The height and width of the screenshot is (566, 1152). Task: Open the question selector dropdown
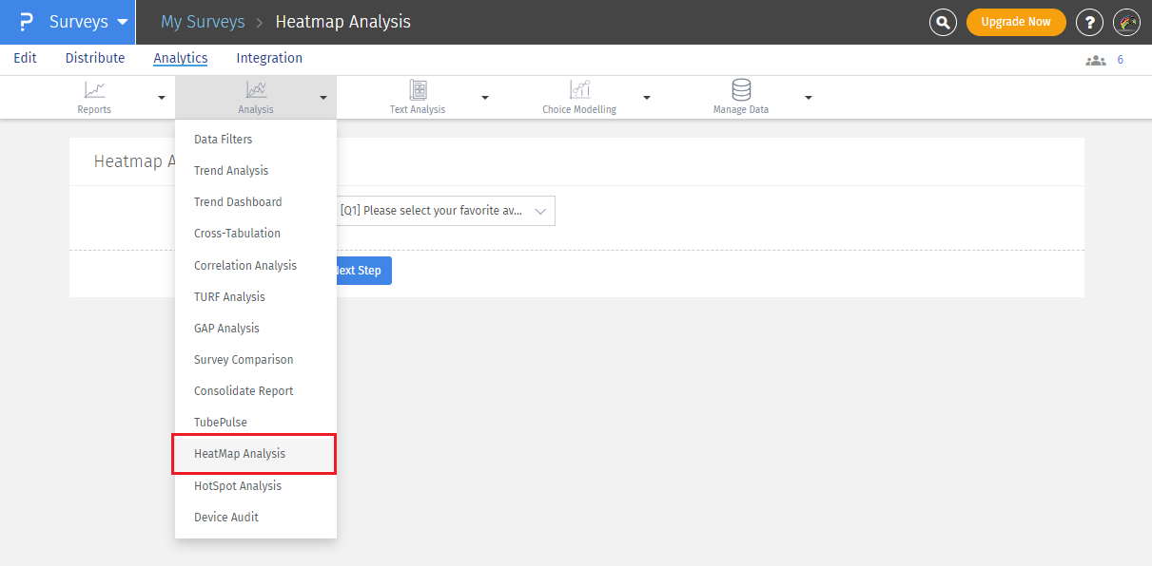click(444, 211)
